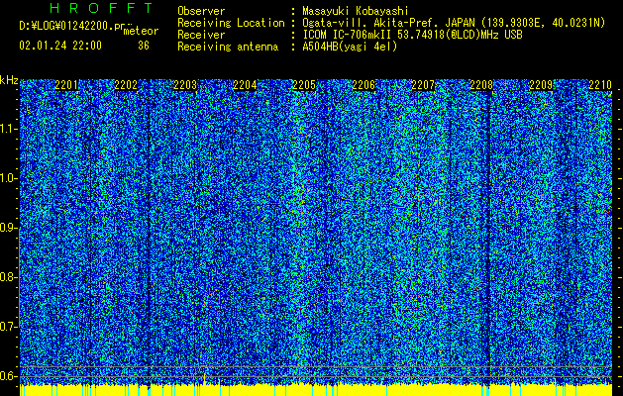Click the 2210 time marker
The width and height of the screenshot is (623, 396).
[600, 85]
